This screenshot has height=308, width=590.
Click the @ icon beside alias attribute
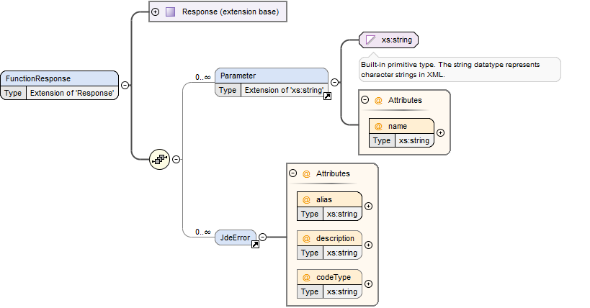tap(306, 199)
